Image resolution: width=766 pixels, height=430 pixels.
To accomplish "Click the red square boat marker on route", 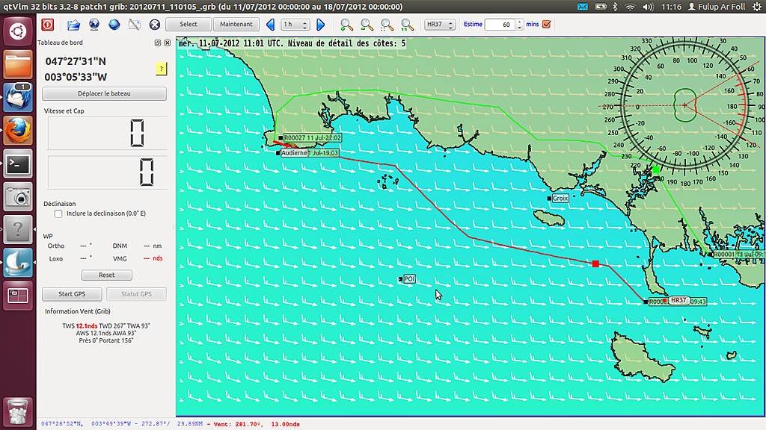I will pos(595,264).
